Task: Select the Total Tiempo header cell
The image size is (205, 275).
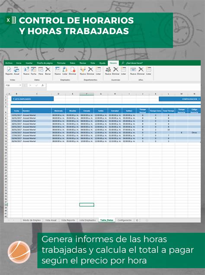Action: [x=168, y=111]
